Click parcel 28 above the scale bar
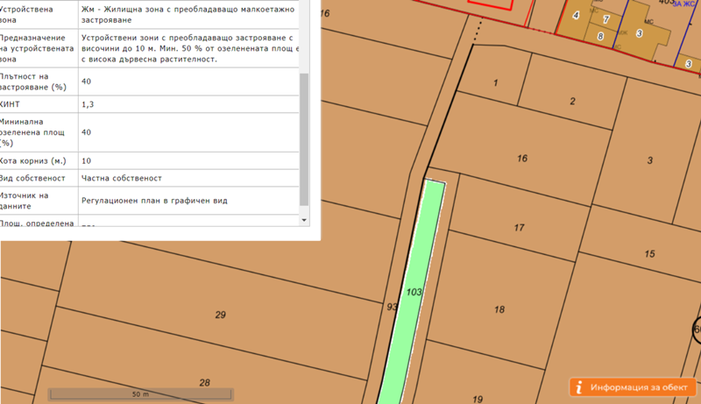The width and height of the screenshot is (701, 404). (204, 382)
